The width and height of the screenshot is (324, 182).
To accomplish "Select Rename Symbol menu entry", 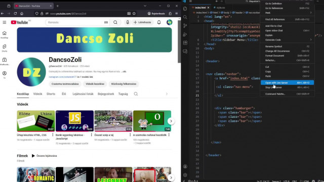I will coord(287,47).
